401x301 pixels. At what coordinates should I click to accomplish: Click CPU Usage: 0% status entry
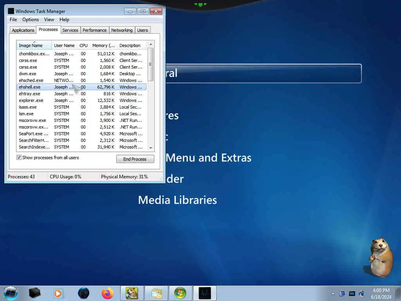coord(65,177)
